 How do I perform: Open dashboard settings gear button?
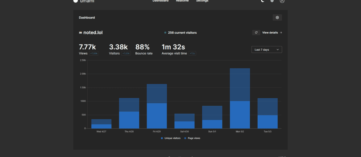coord(277,18)
